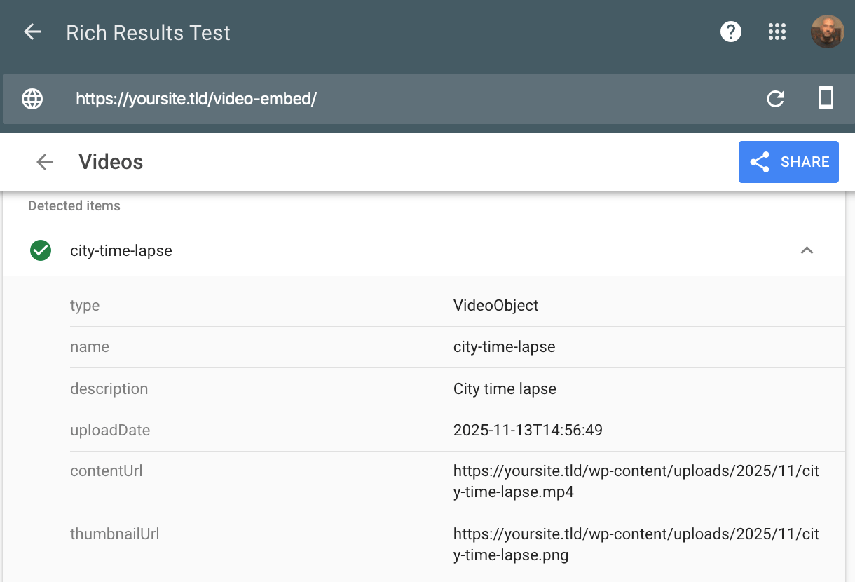The height and width of the screenshot is (582, 855).
Task: Click the share icon inside the SHARE button
Action: coord(759,162)
